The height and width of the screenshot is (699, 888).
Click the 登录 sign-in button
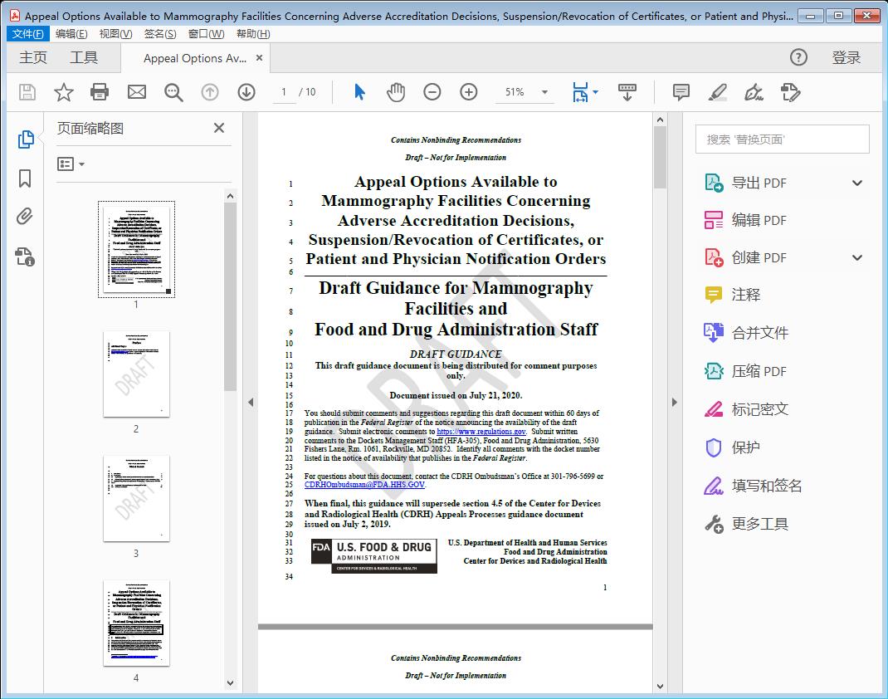847,58
